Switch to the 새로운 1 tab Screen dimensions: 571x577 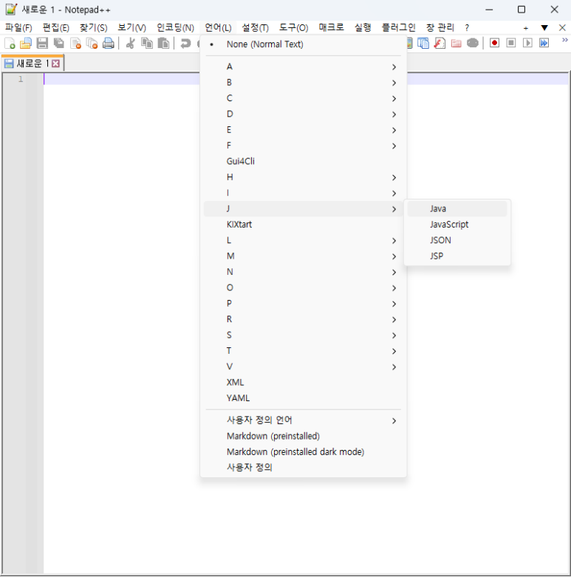[x=33, y=64]
